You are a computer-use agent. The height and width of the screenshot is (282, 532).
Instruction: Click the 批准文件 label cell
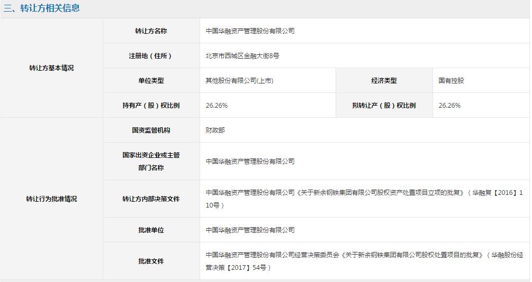[151, 261]
